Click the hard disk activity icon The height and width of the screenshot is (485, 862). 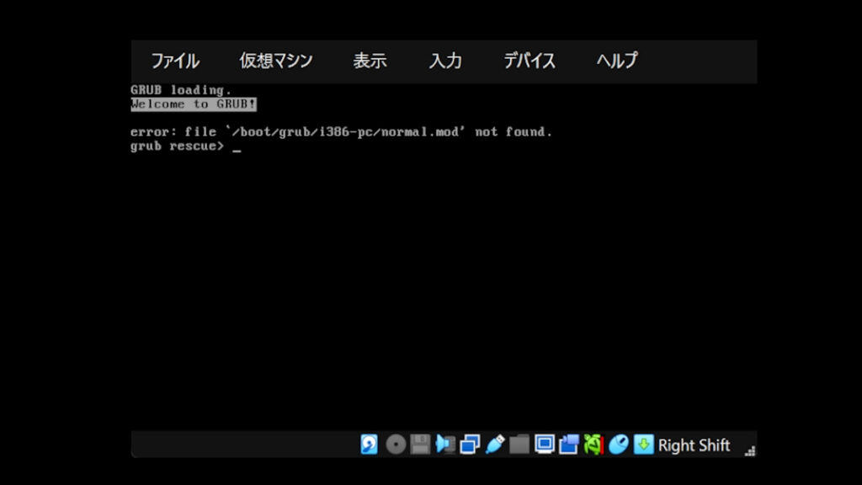coord(370,445)
